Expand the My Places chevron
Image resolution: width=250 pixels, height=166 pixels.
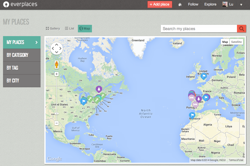click(37, 42)
